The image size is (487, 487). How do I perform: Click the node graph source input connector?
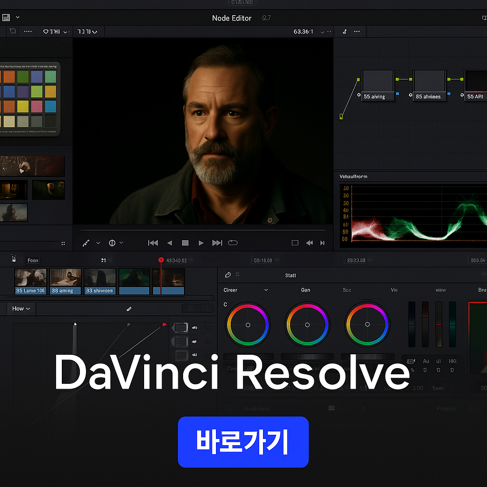[x=341, y=117]
